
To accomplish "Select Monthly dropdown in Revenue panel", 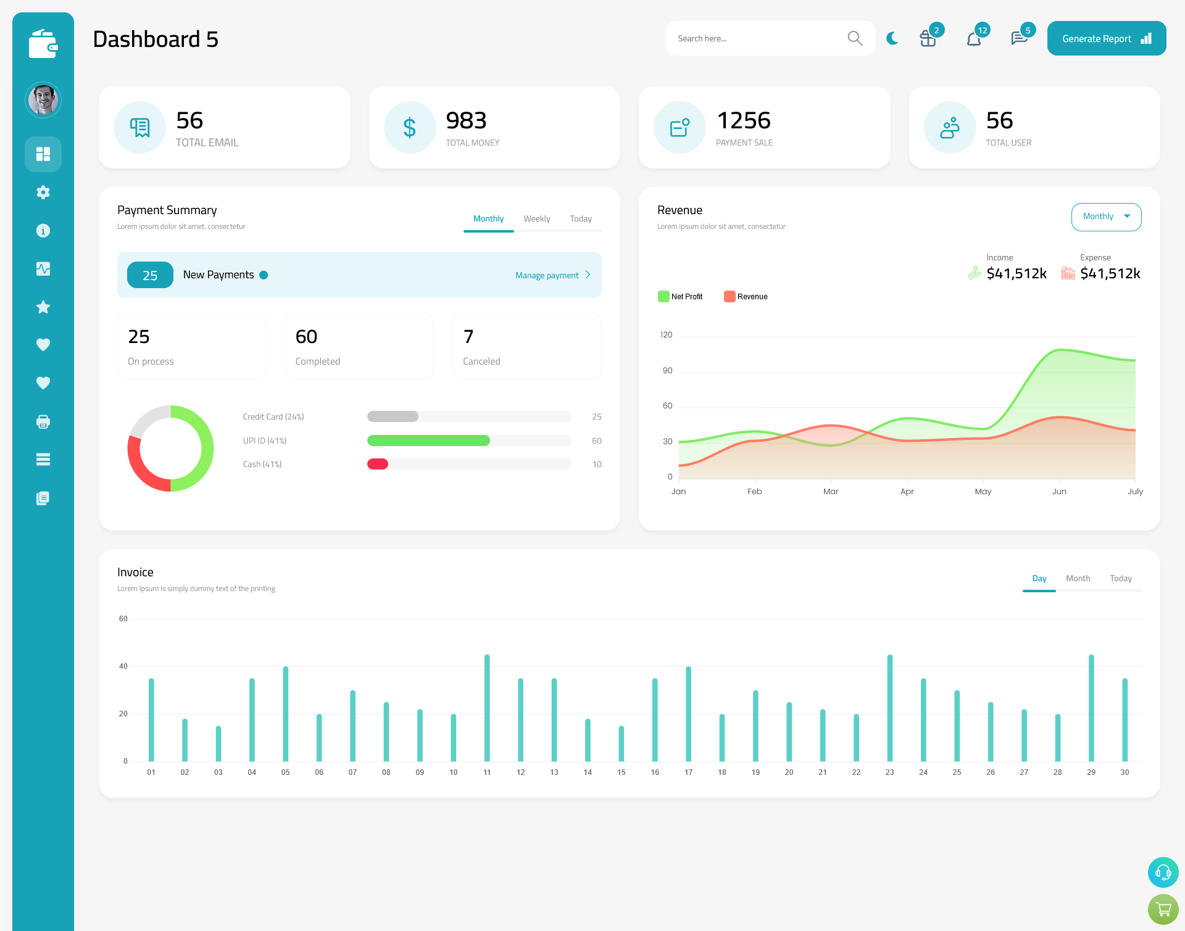I will [x=1105, y=215].
